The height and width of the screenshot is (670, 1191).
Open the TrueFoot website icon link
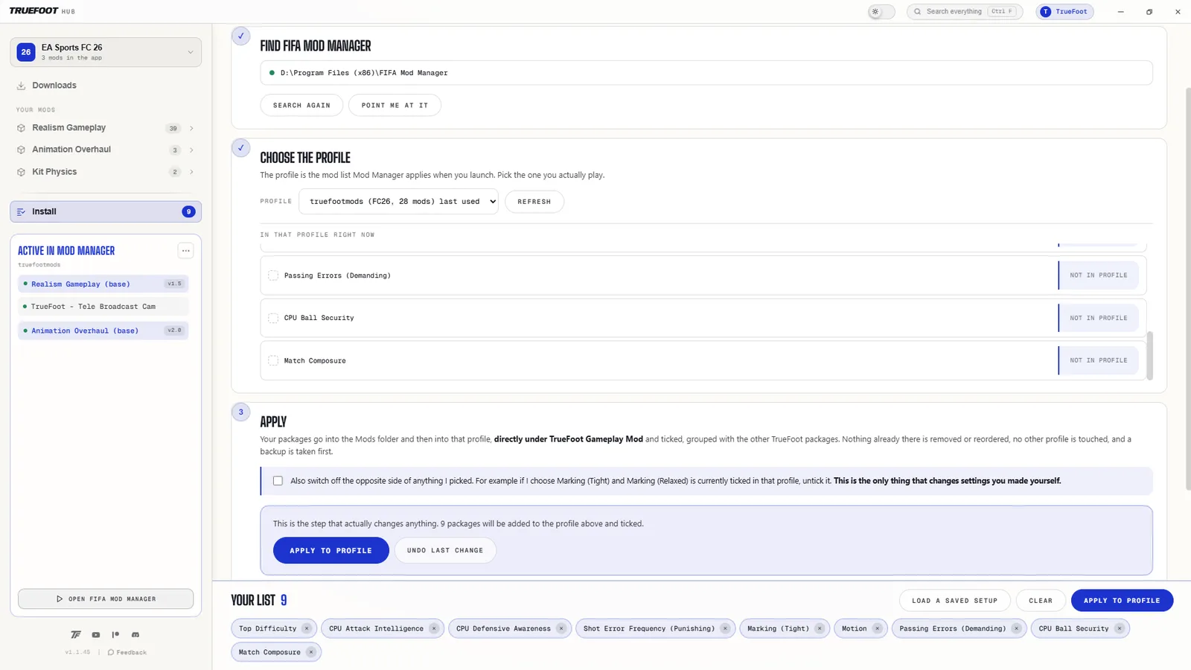pyautogui.click(x=75, y=635)
